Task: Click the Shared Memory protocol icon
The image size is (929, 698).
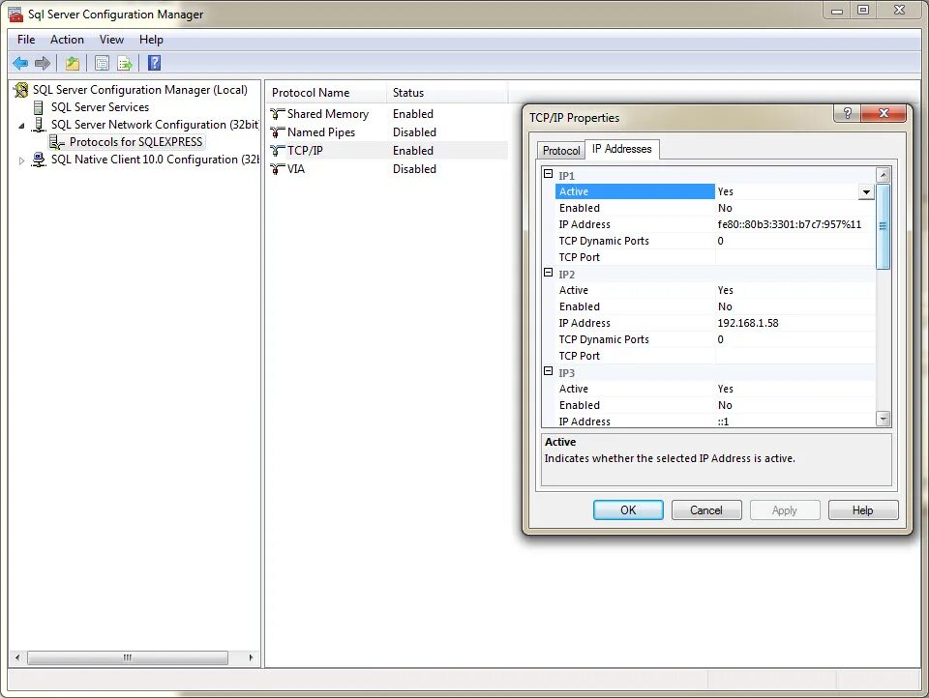Action: (278, 114)
